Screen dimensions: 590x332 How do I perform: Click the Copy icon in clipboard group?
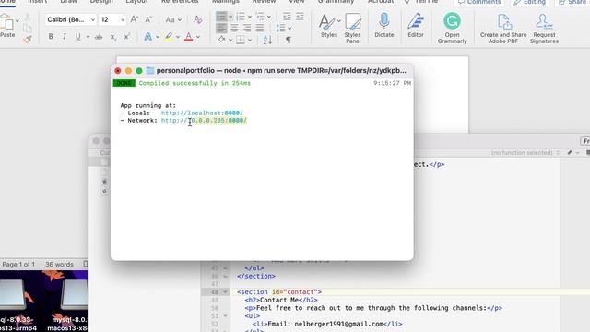point(27,29)
